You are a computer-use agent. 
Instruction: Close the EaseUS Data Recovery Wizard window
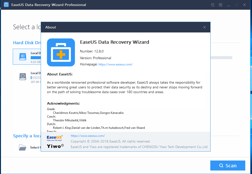pos(245,5)
